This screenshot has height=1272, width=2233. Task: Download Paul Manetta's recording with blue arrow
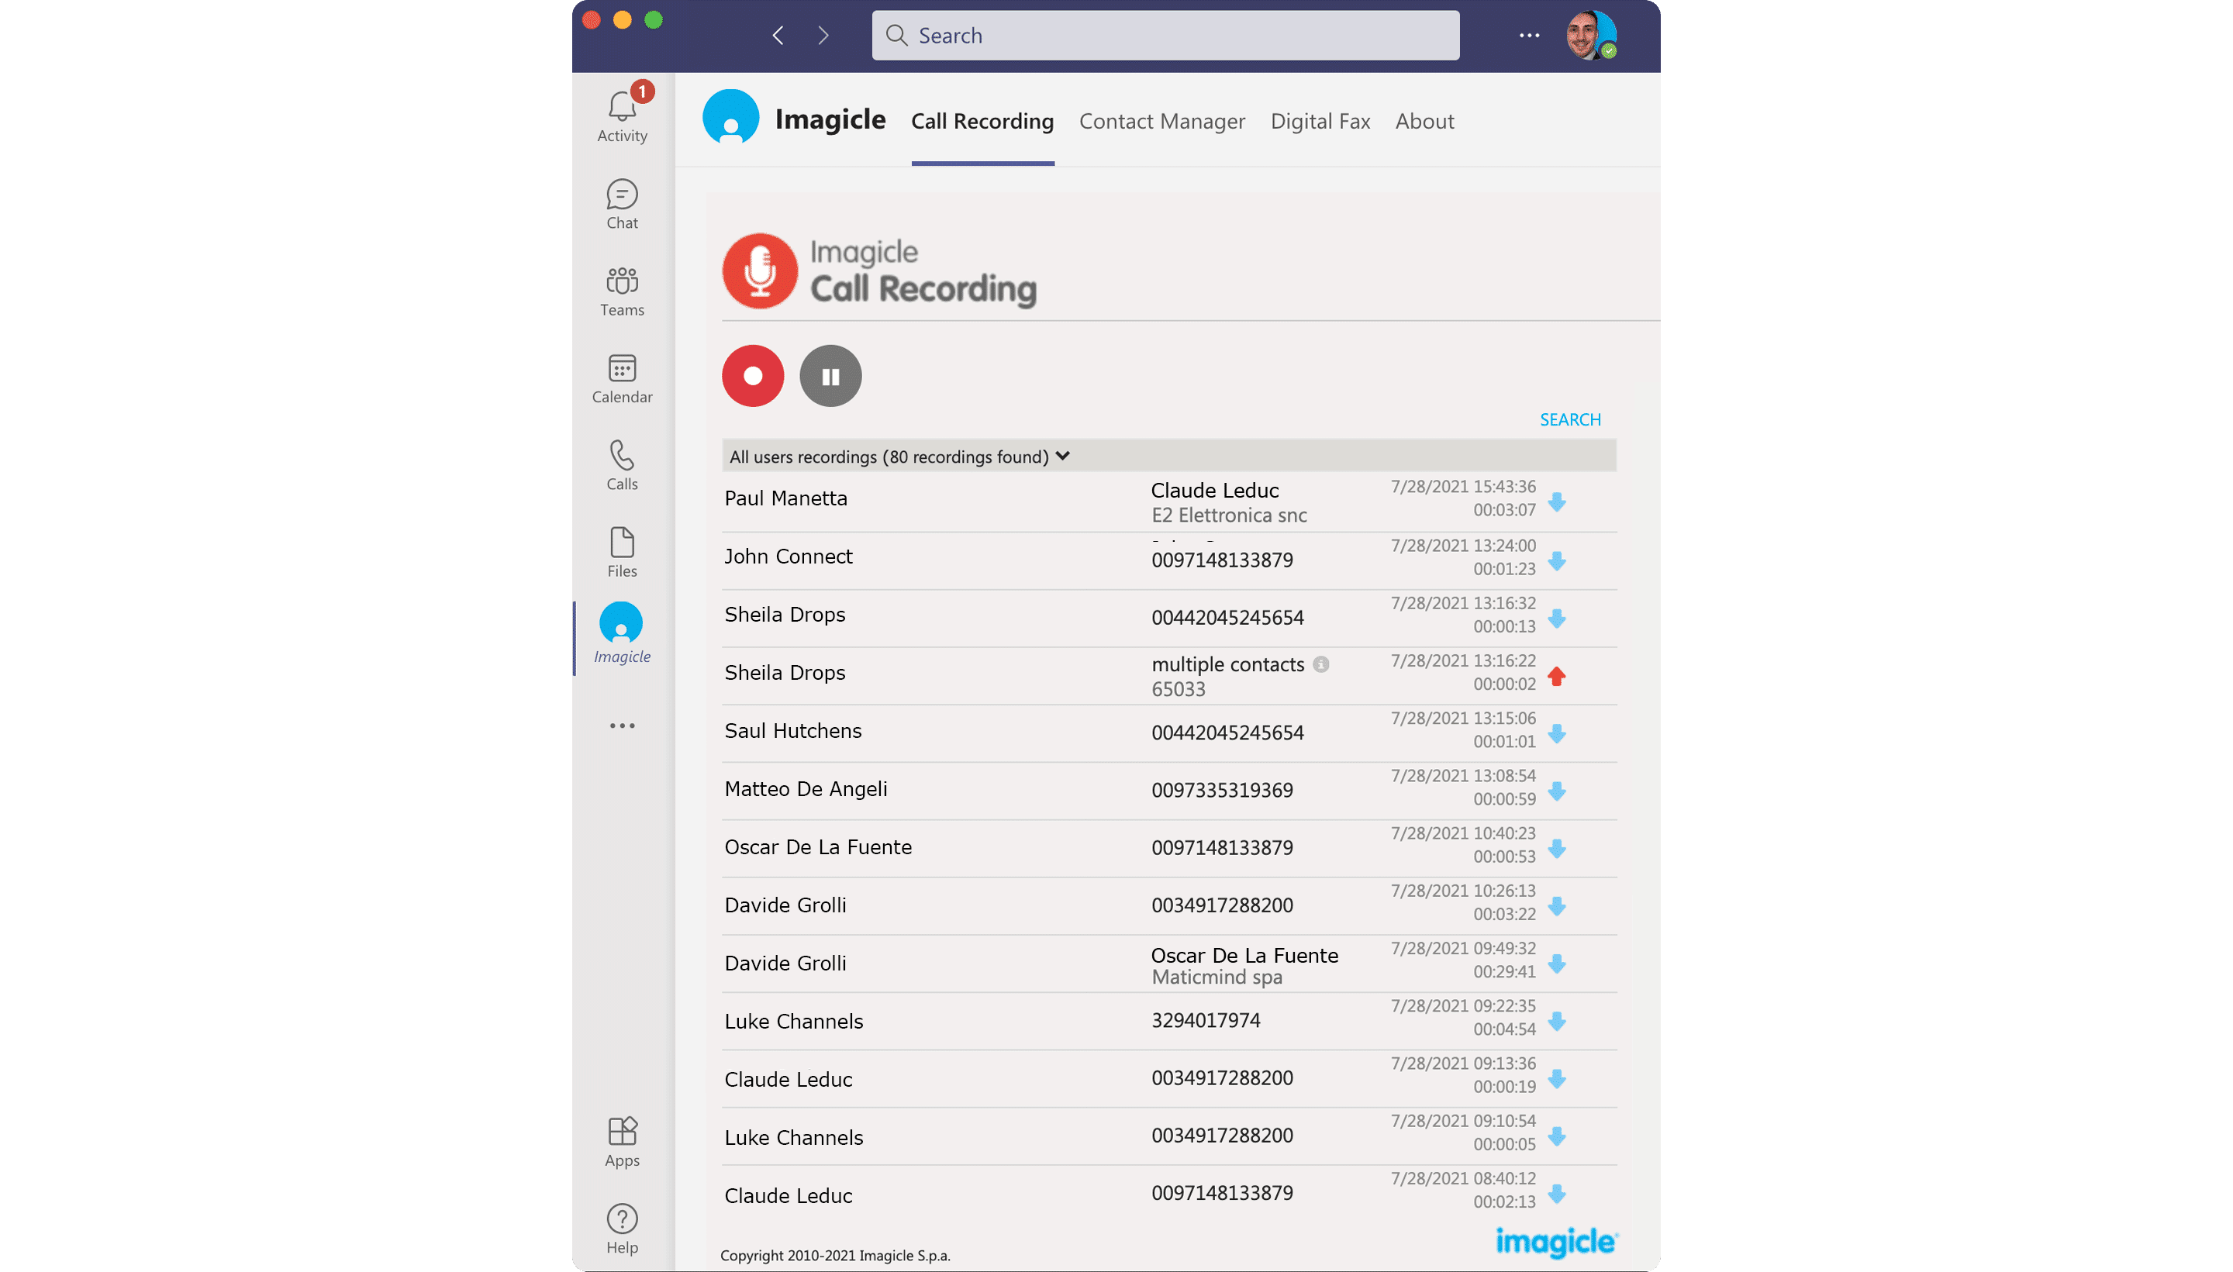(x=1556, y=502)
